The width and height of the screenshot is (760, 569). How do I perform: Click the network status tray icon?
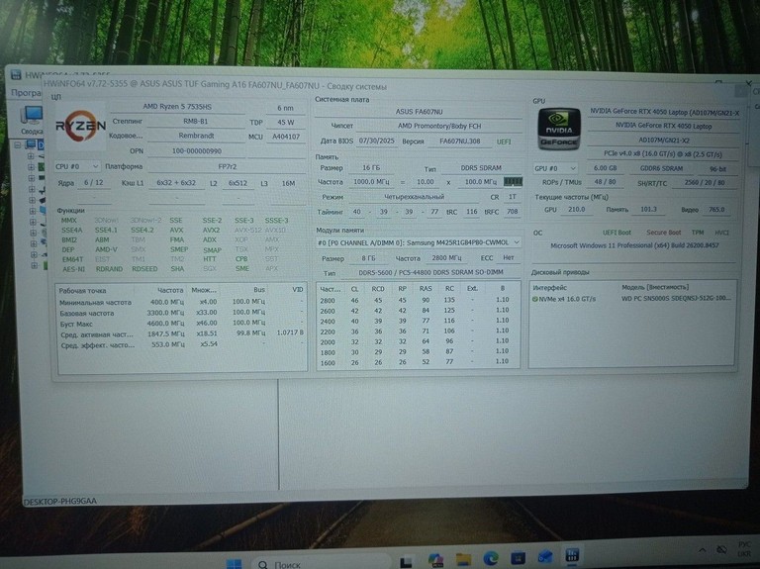pos(721,549)
